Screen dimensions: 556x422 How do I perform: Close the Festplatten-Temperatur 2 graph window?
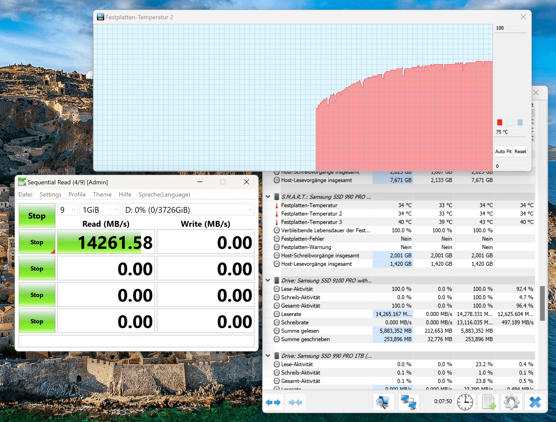[523, 17]
